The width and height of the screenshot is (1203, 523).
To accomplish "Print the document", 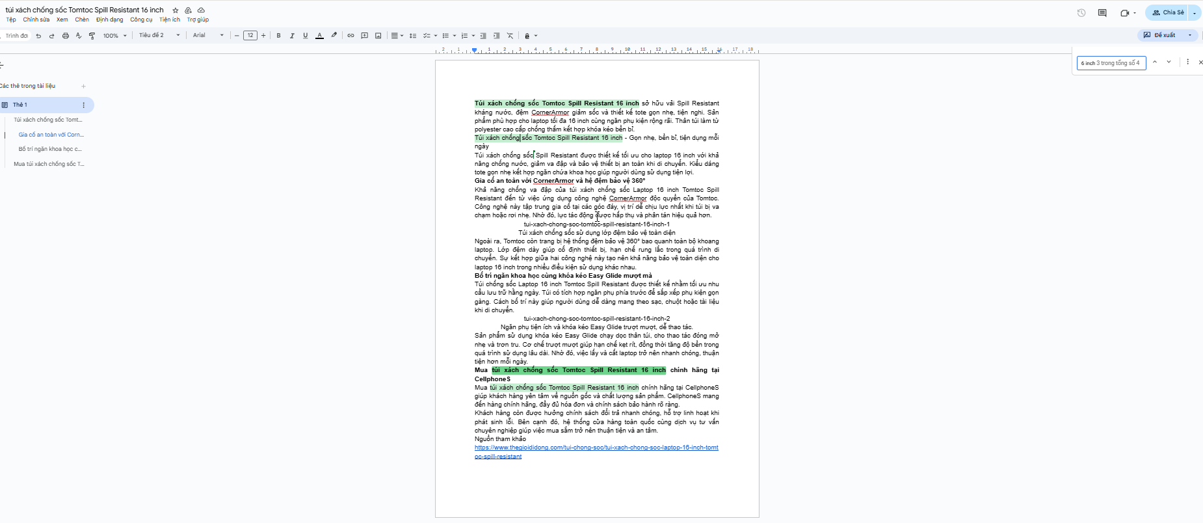I will (x=66, y=36).
